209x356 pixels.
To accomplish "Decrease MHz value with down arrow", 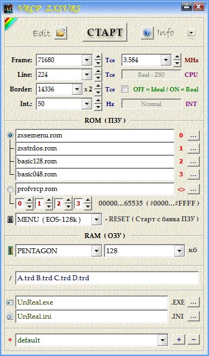I will tap(177, 63).
